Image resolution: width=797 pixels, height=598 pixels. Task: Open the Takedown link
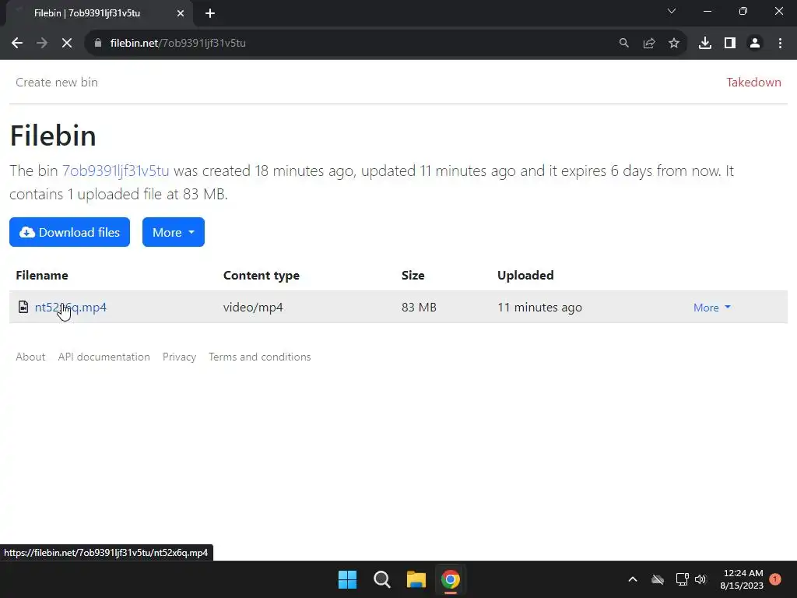tap(753, 83)
